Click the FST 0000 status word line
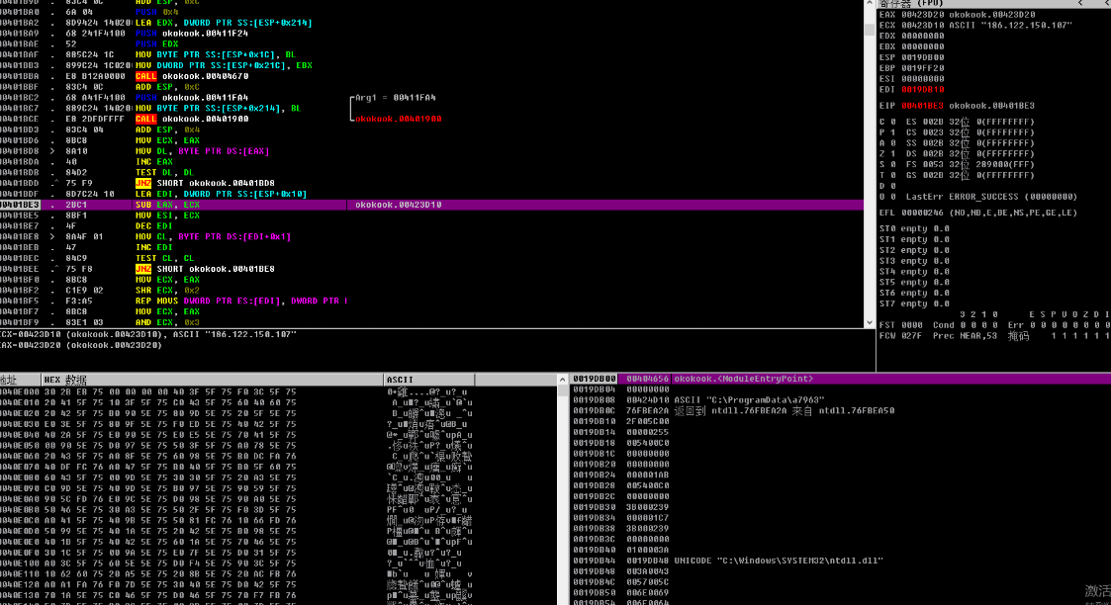 [x=994, y=325]
